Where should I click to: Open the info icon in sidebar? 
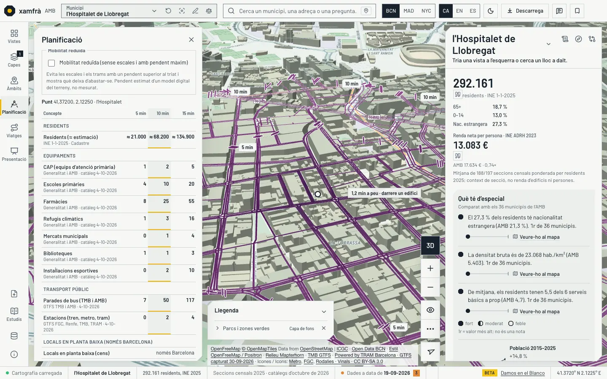point(14,354)
